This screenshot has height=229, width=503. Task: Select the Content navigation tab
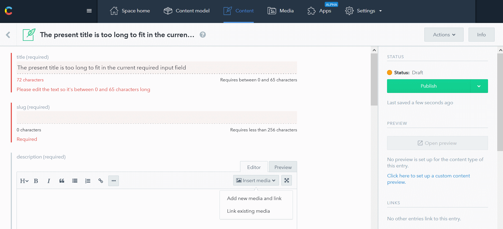pyautogui.click(x=238, y=11)
